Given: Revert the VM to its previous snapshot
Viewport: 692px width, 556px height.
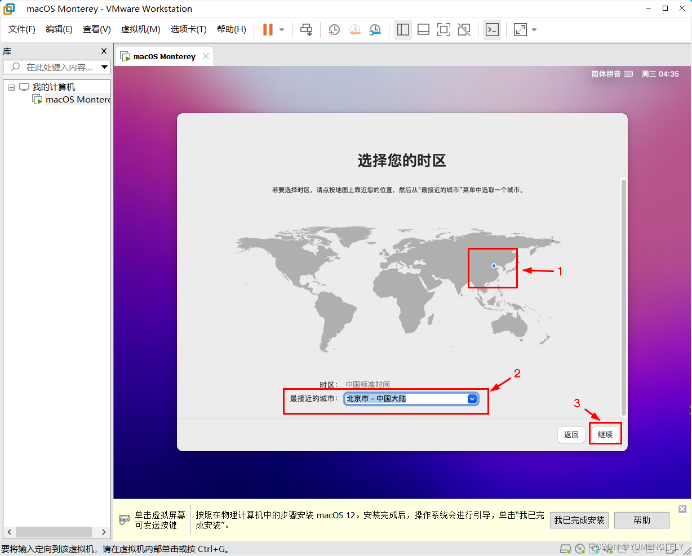Looking at the screenshot, I should pyautogui.click(x=354, y=29).
